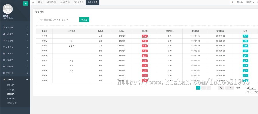
Task: Open the 常用操作 dropdown
Action: click(249, 2)
